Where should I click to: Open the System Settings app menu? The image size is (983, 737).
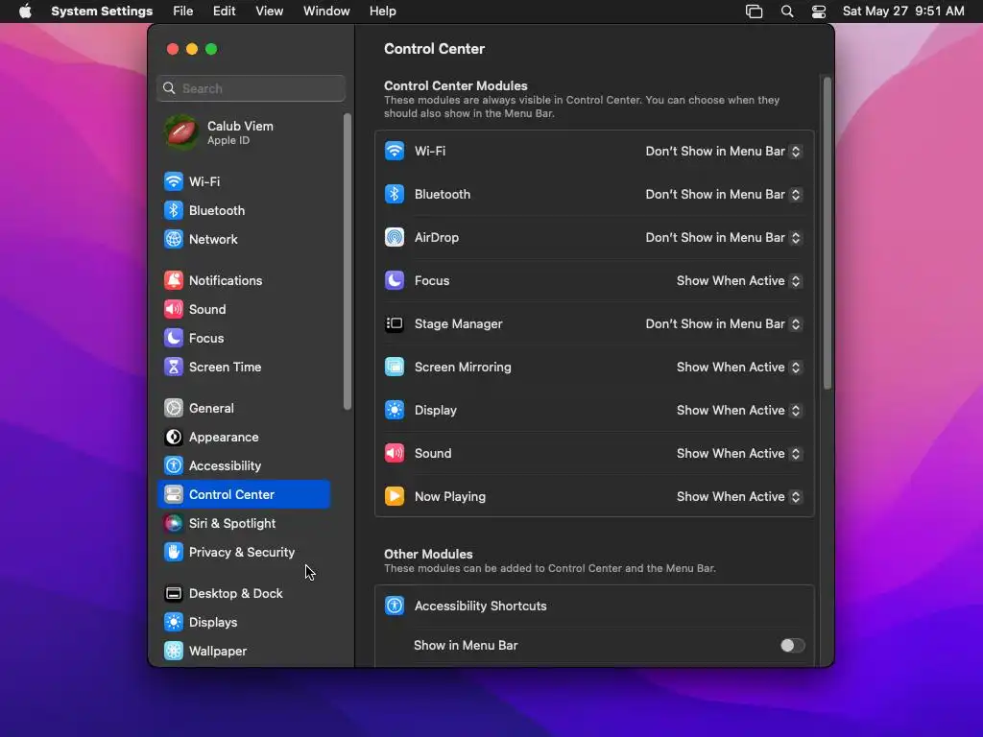click(102, 12)
